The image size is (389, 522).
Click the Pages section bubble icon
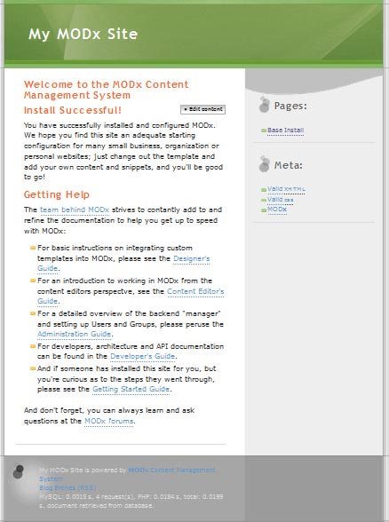point(264,105)
